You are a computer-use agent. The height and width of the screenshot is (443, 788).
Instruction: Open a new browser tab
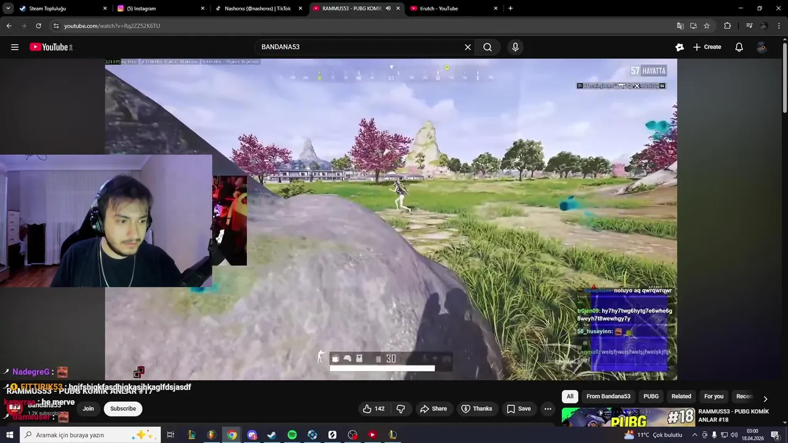point(510,9)
